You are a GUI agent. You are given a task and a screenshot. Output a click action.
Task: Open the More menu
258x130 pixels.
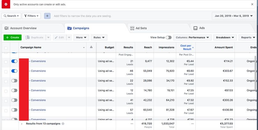81,37
